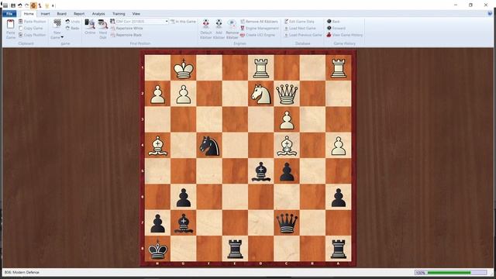Click Load Next Game

pos(300,28)
